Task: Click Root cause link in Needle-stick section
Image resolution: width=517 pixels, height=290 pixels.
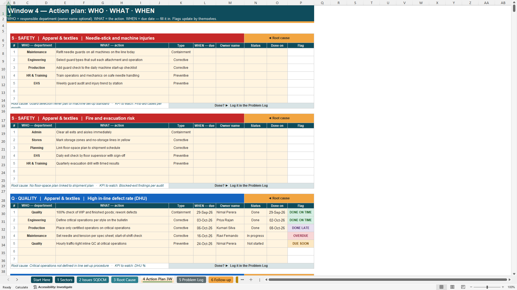Action: coord(279,38)
